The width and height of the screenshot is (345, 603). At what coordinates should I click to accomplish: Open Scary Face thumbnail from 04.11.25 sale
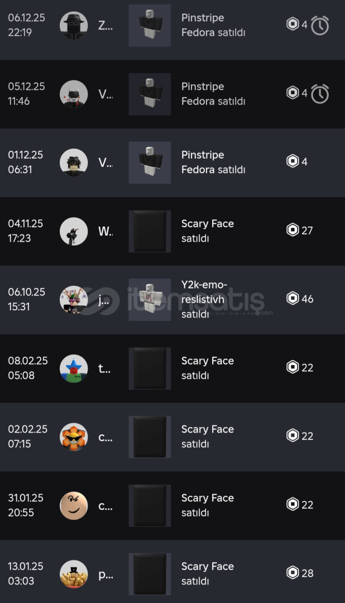(x=150, y=231)
